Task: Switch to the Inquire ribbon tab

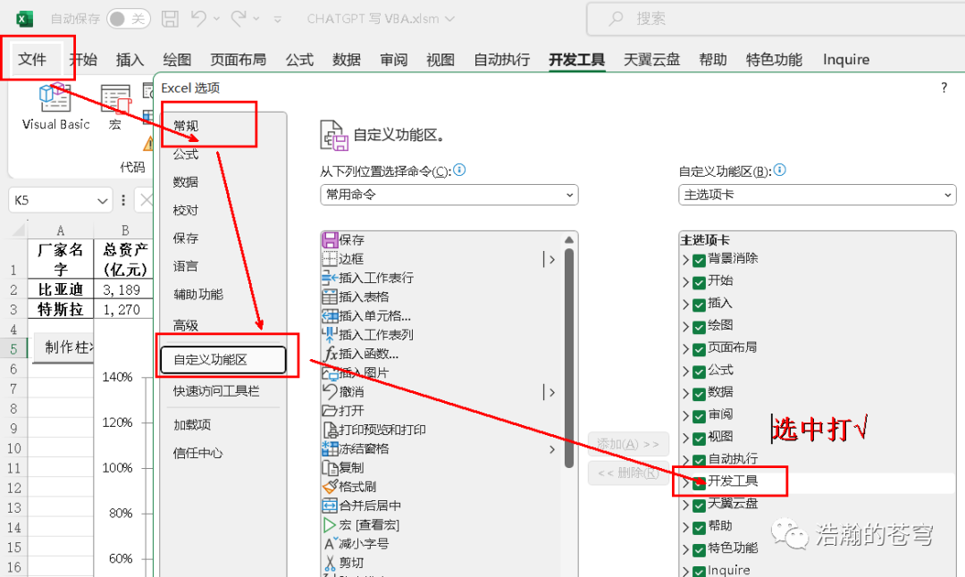Action: 846,60
